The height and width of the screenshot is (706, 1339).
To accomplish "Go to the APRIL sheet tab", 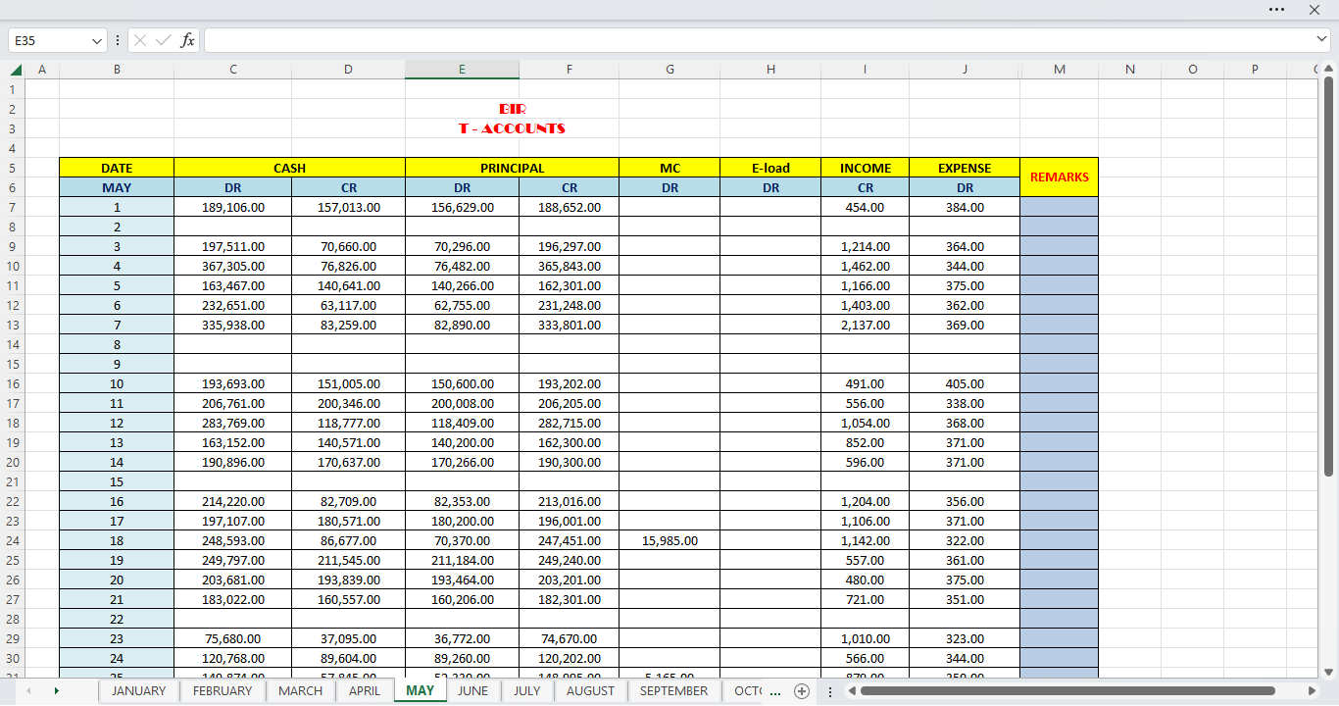I will point(365,691).
